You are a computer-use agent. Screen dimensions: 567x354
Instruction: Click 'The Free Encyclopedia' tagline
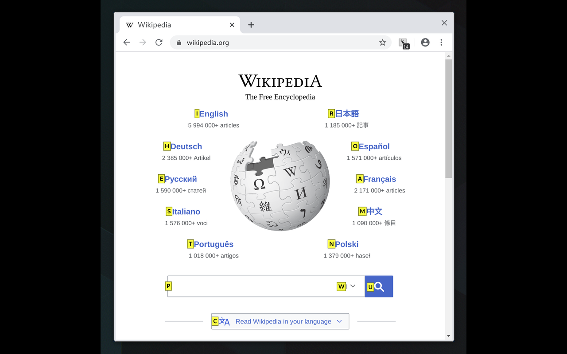pyautogui.click(x=280, y=97)
